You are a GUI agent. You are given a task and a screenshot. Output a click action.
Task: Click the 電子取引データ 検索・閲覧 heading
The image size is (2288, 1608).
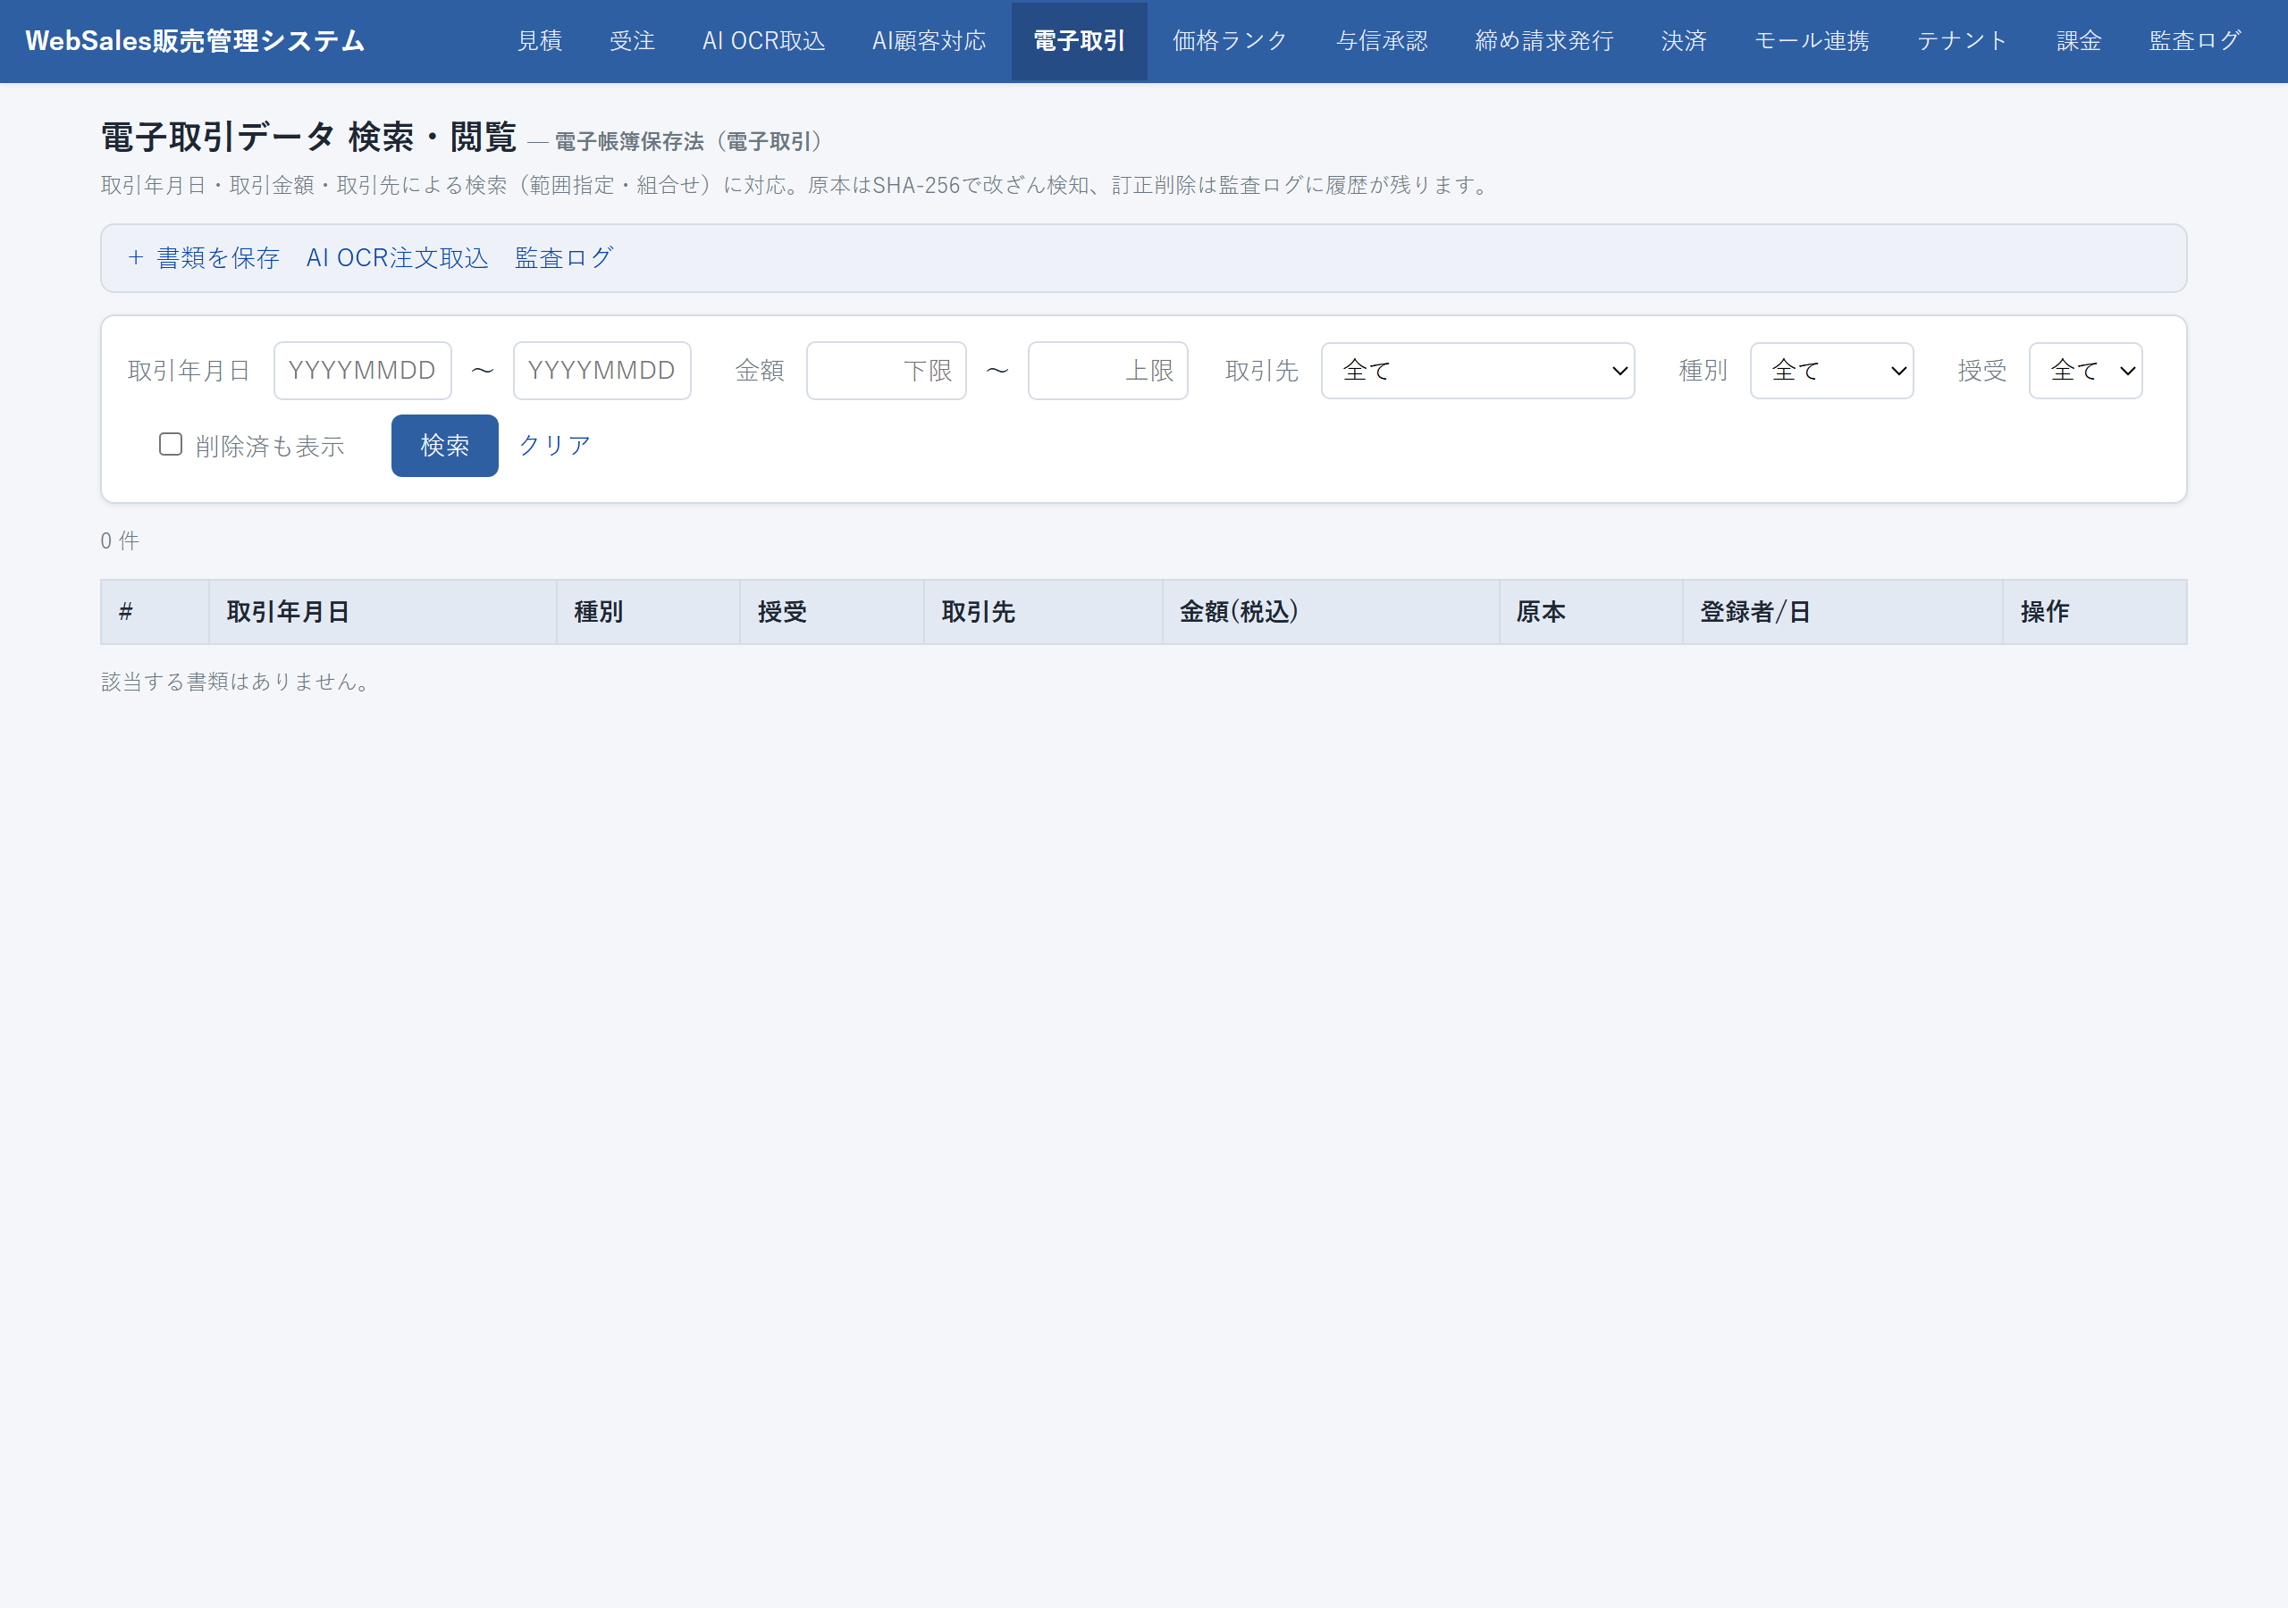tap(309, 138)
